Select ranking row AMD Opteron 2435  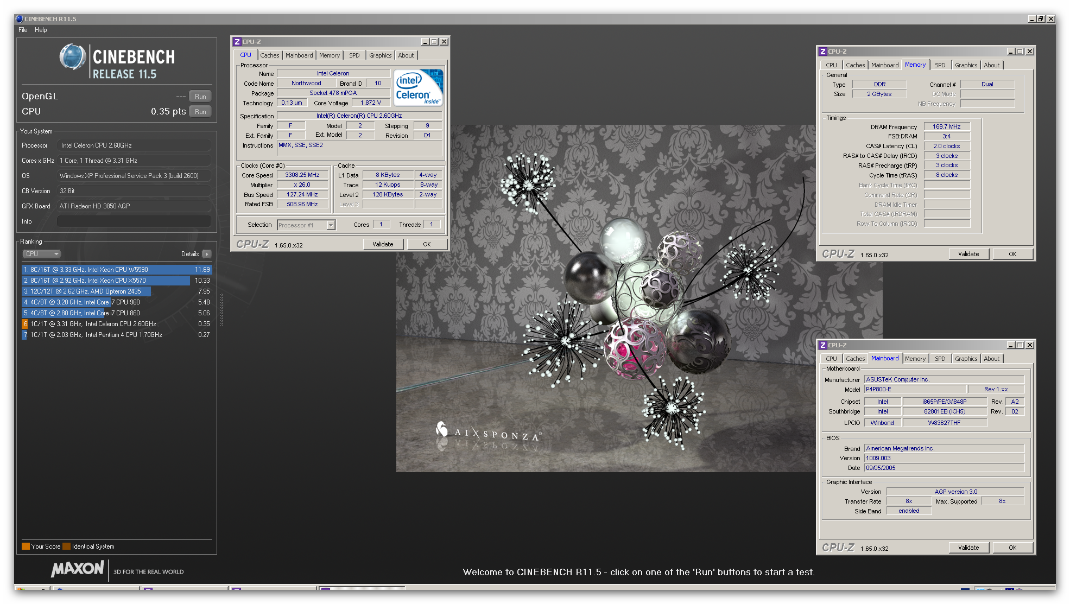(x=117, y=291)
